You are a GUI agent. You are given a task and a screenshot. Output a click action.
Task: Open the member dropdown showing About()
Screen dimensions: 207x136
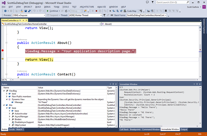coord(151,24)
